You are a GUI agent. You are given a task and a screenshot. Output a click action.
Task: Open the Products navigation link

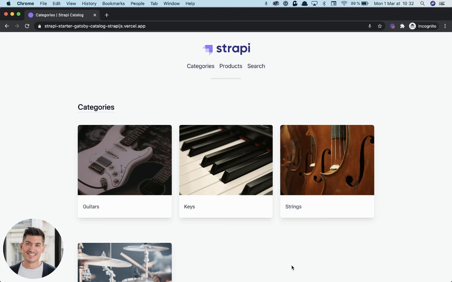click(x=231, y=66)
